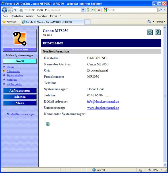Open the recent pages dropdown beside Forward

[x=15, y=10]
